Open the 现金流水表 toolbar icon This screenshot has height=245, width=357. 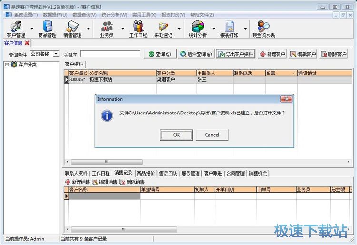pos(264,29)
